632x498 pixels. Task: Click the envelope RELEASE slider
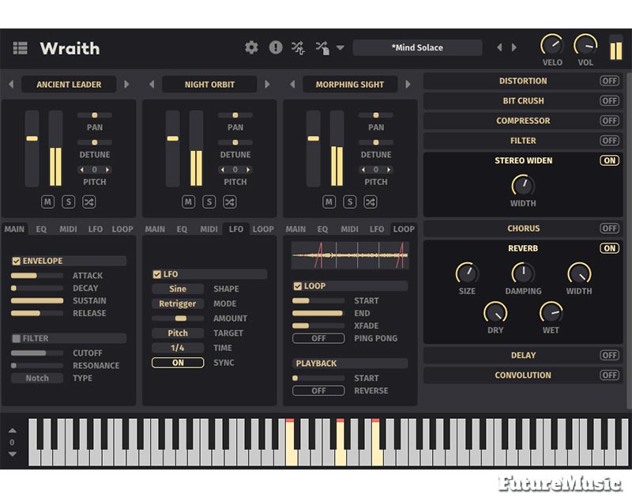[x=37, y=313]
